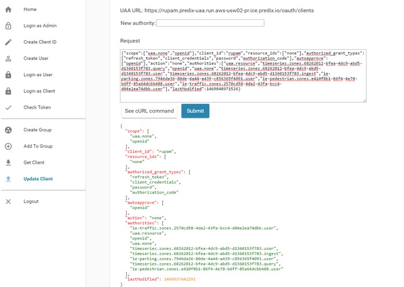Click the See cURL command button
Viewport: 404px width, 287px height.
pos(149,111)
